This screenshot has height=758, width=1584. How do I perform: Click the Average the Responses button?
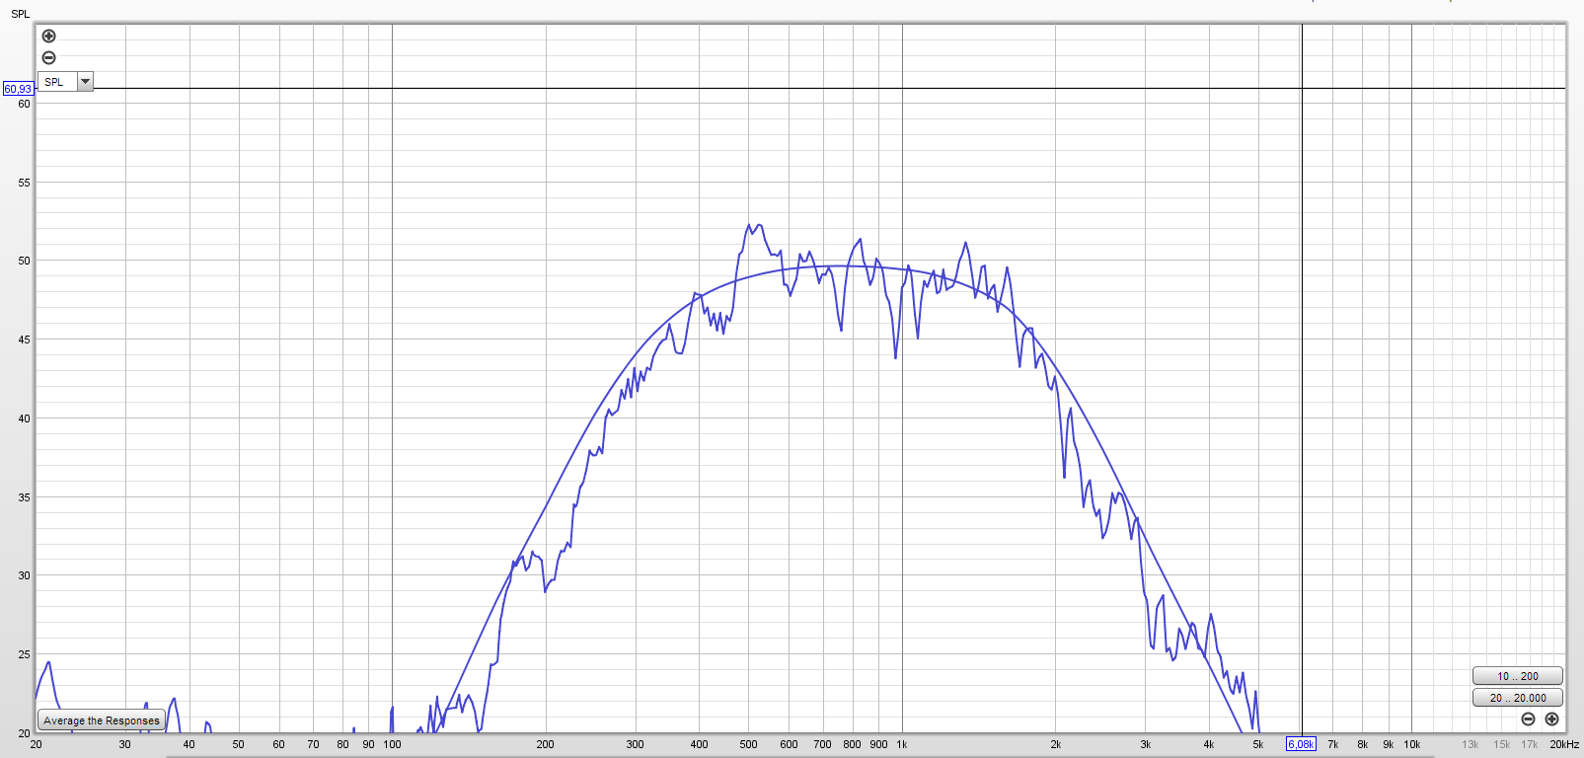[x=102, y=720]
